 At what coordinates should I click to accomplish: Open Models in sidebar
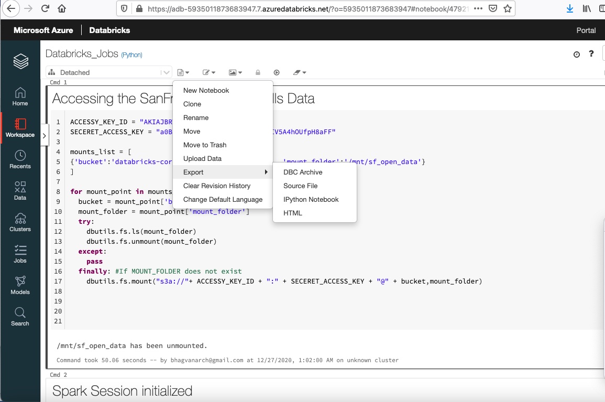[x=20, y=285]
